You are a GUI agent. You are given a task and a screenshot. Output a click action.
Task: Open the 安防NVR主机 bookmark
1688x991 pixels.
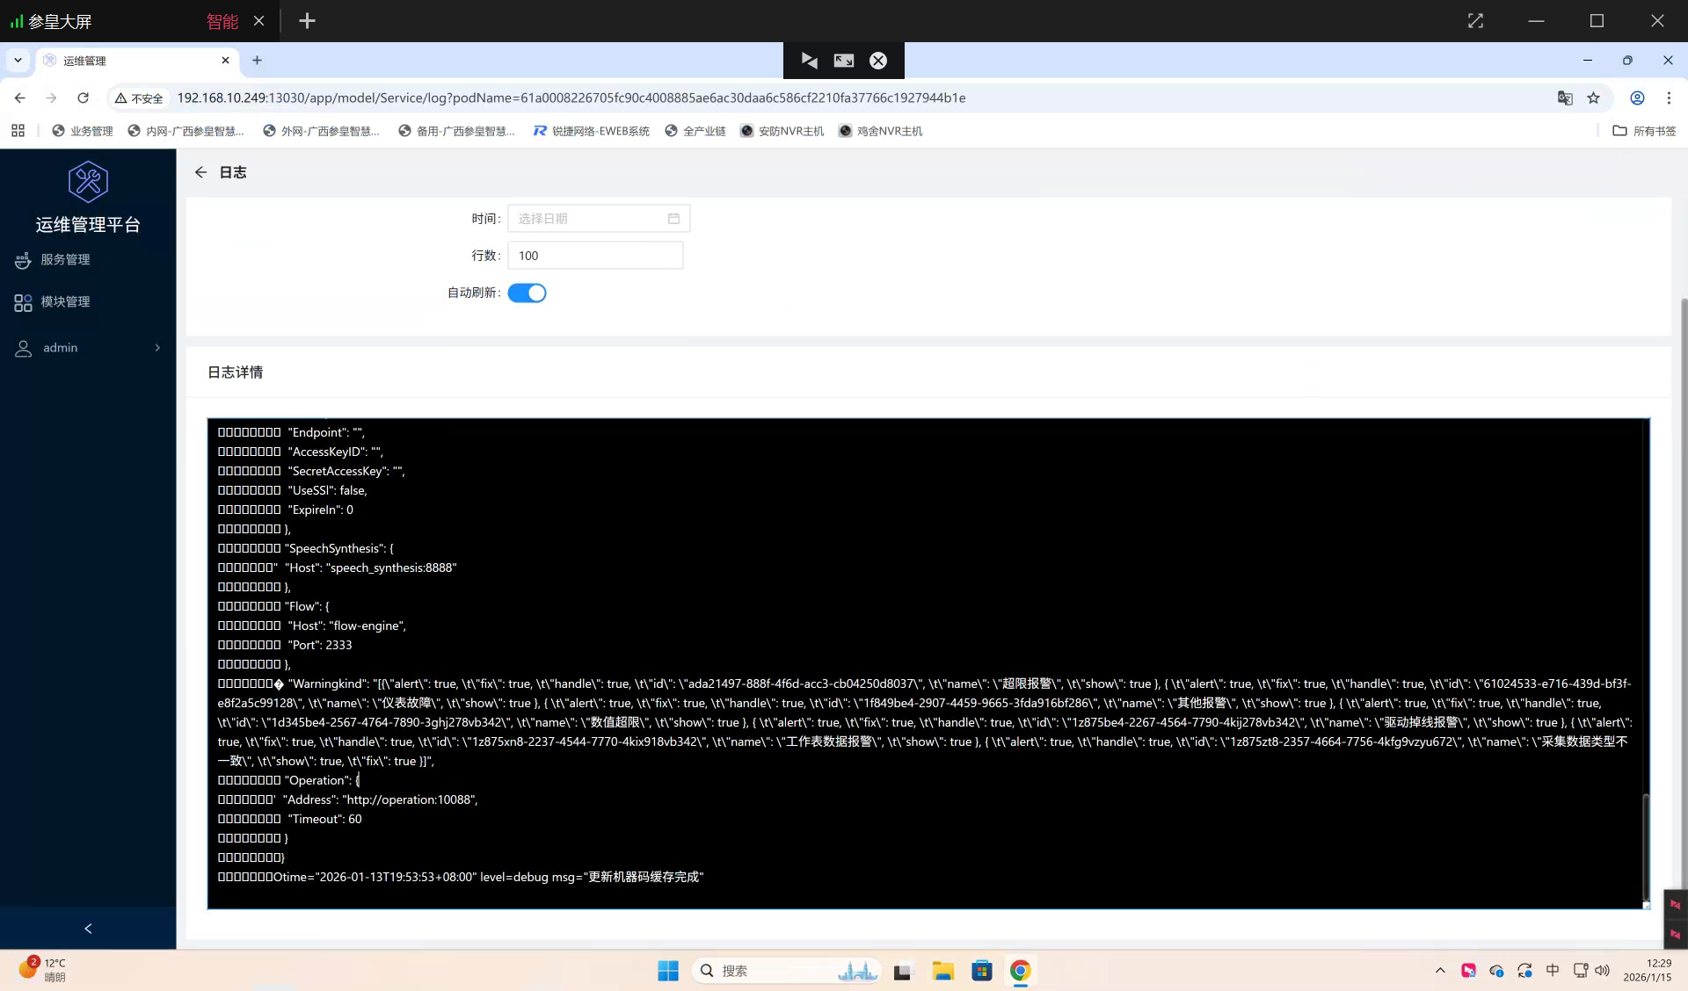click(x=782, y=131)
